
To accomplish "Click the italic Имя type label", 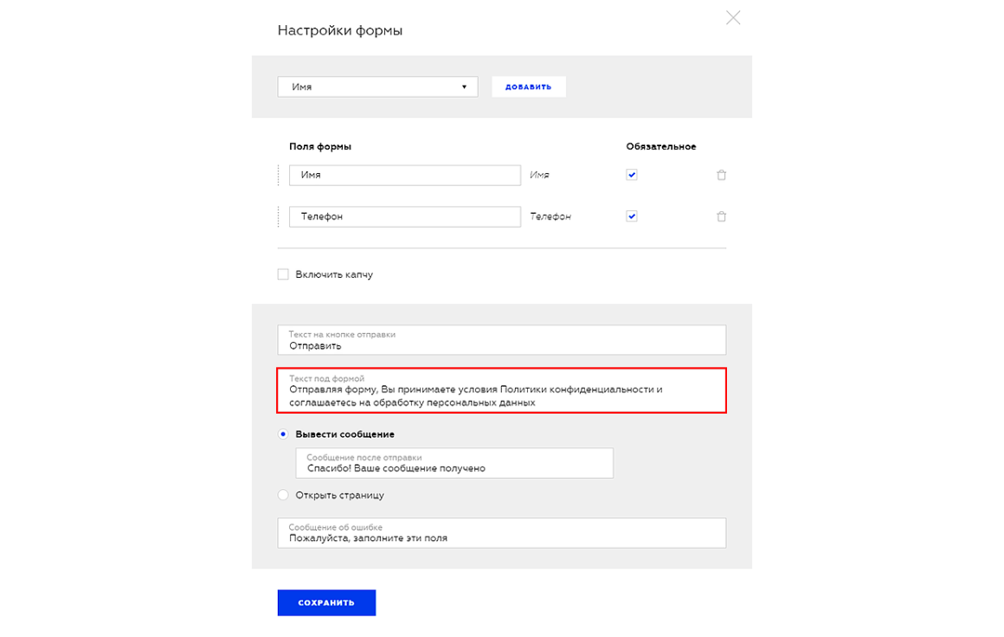I will 539,175.
